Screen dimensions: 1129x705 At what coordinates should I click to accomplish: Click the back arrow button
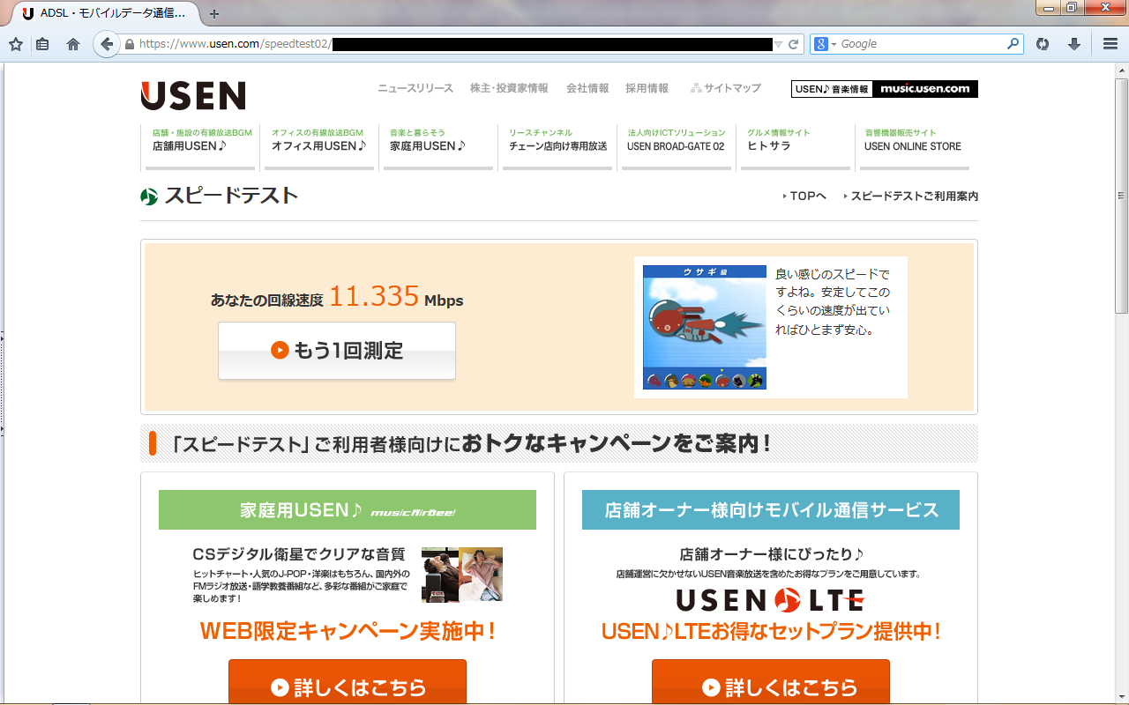coord(107,44)
